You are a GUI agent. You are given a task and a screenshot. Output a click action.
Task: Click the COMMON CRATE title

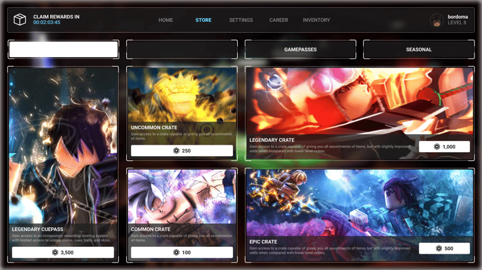[151, 229]
